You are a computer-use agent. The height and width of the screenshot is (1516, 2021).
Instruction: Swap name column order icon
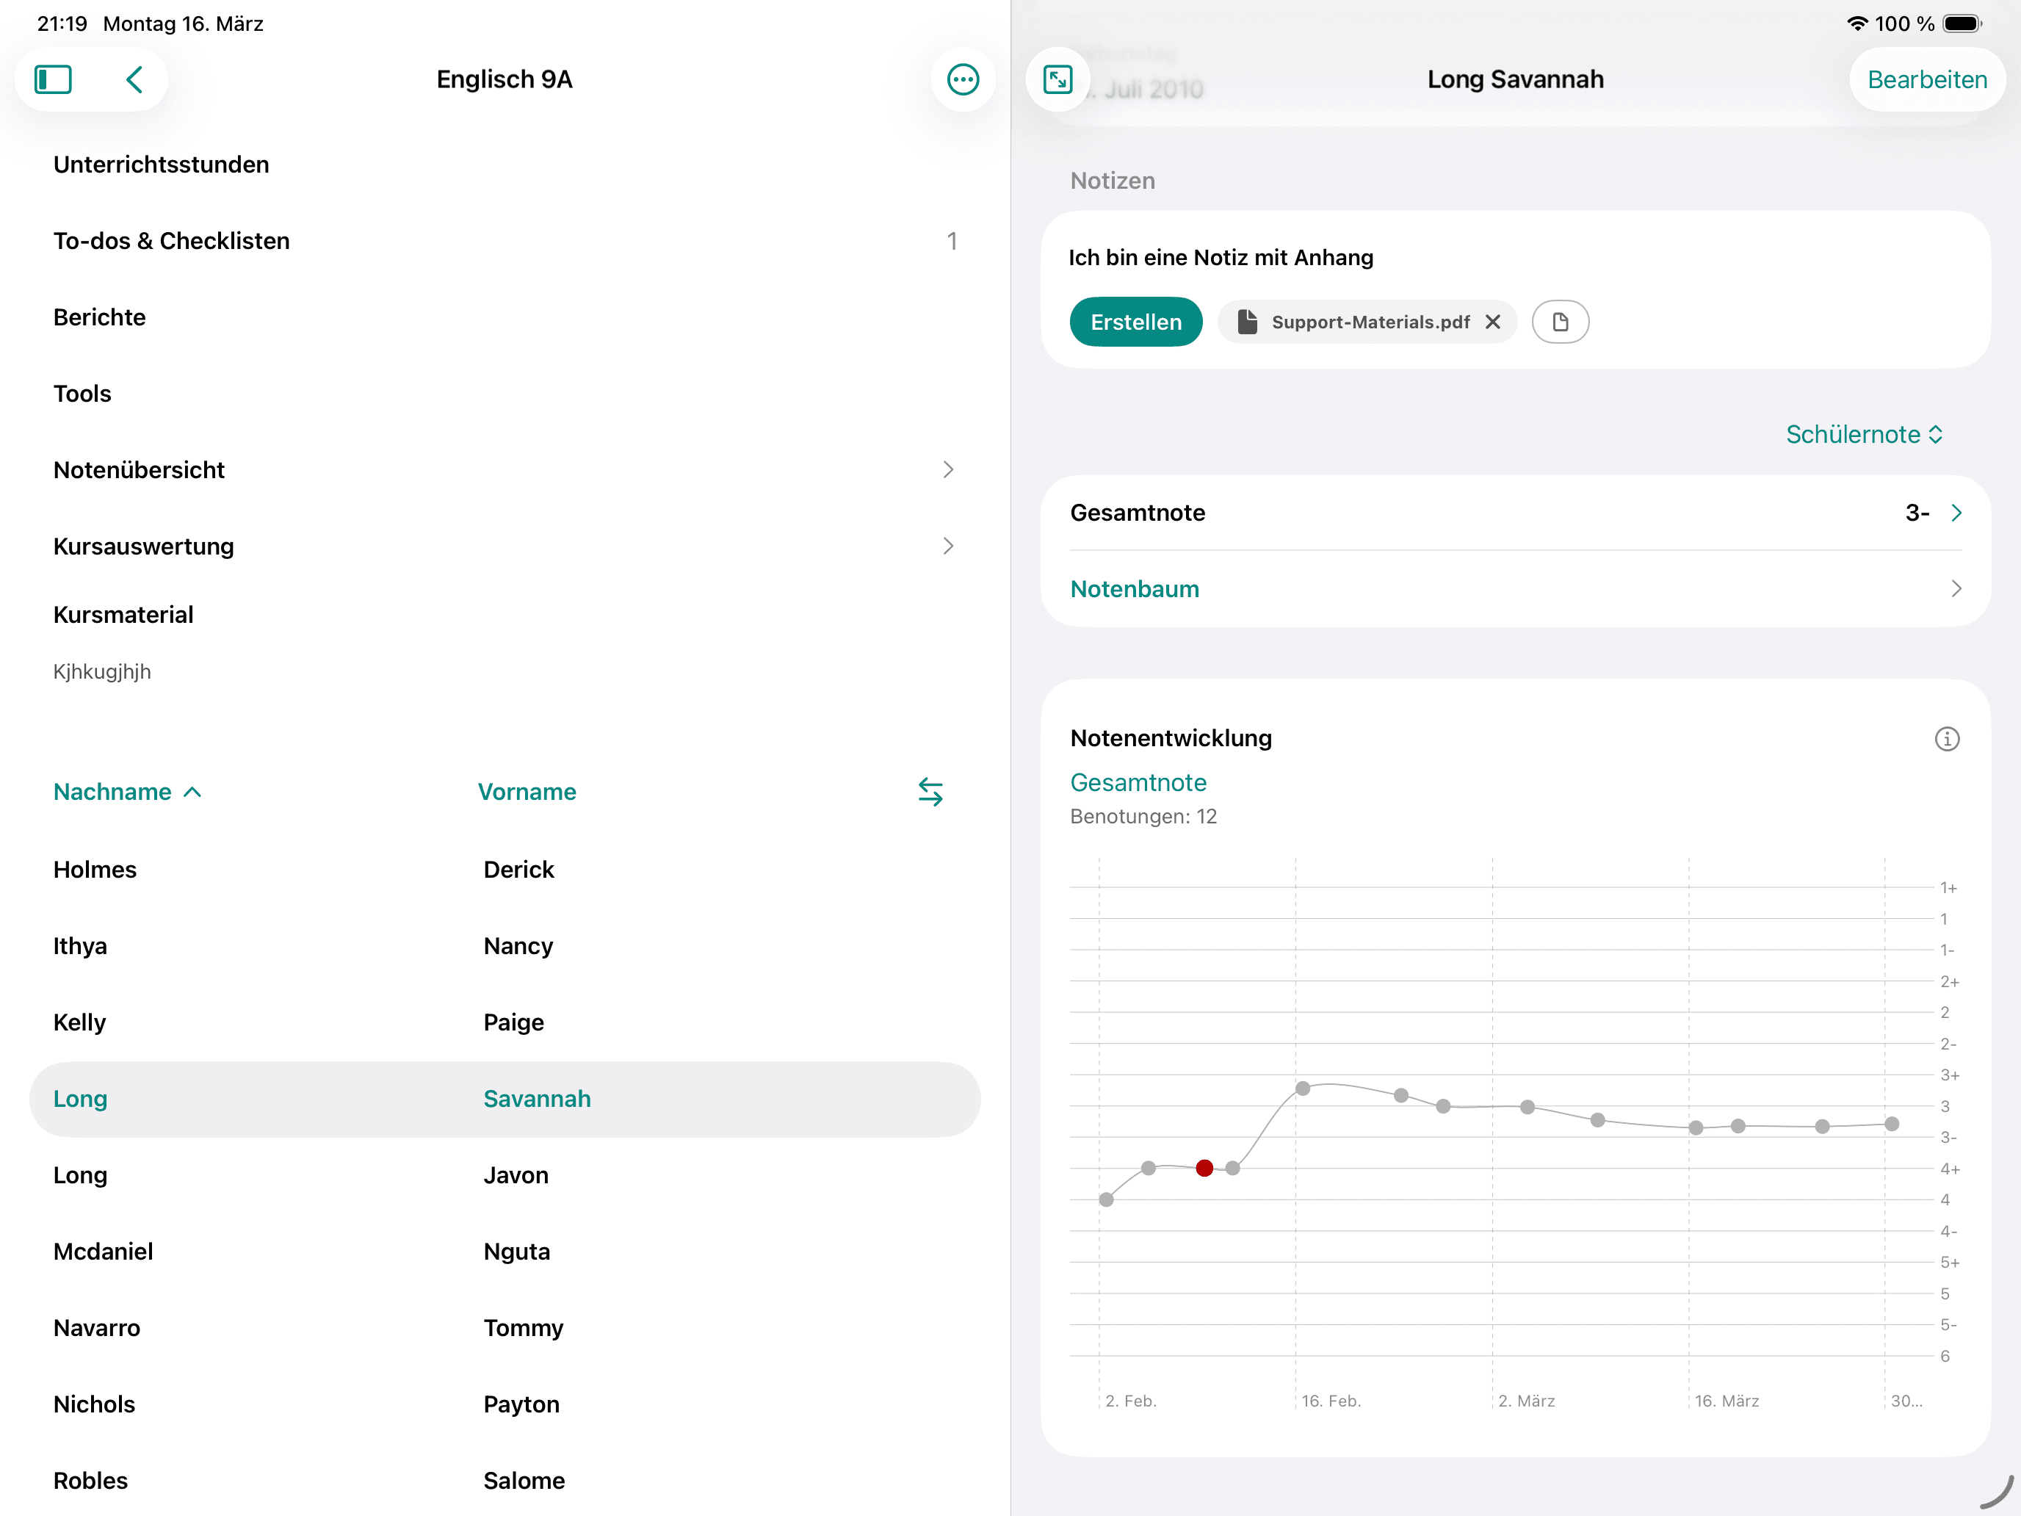coord(930,791)
